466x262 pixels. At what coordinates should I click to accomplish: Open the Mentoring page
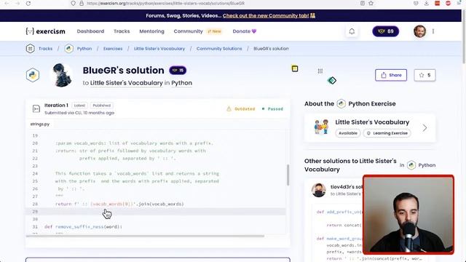(151, 31)
